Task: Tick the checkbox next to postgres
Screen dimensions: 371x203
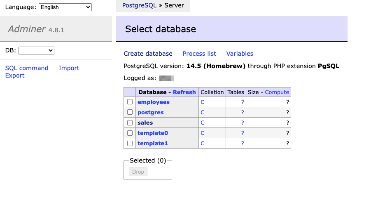Action: click(130, 112)
